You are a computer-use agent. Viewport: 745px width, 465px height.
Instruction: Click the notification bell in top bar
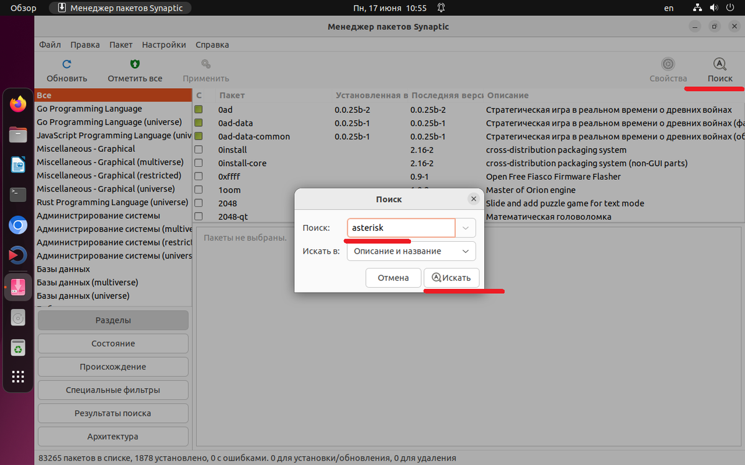(x=441, y=8)
